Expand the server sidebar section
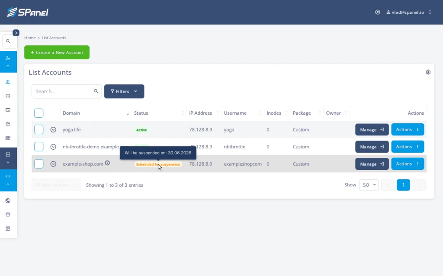 8,158
